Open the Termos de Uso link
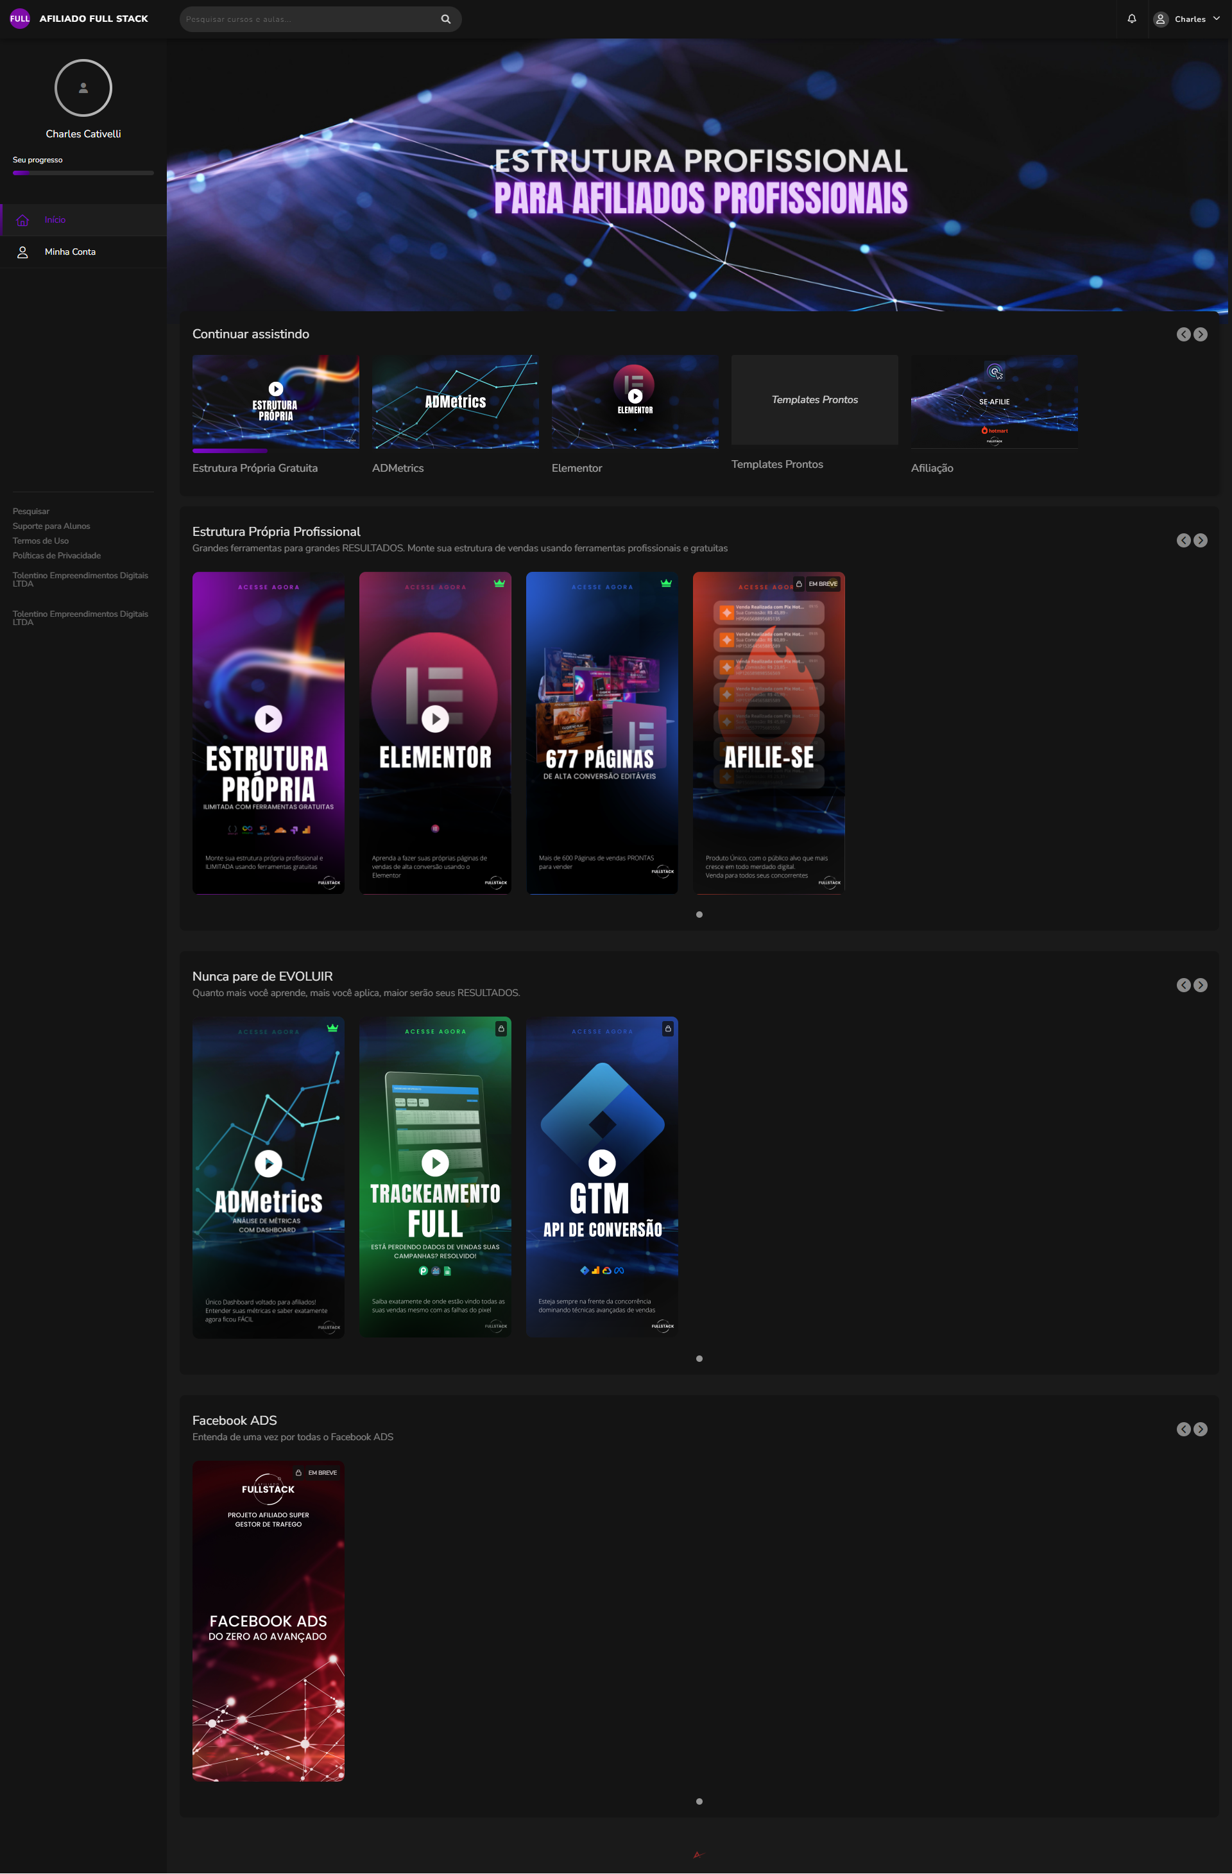Image resolution: width=1232 pixels, height=1874 pixels. [x=40, y=541]
